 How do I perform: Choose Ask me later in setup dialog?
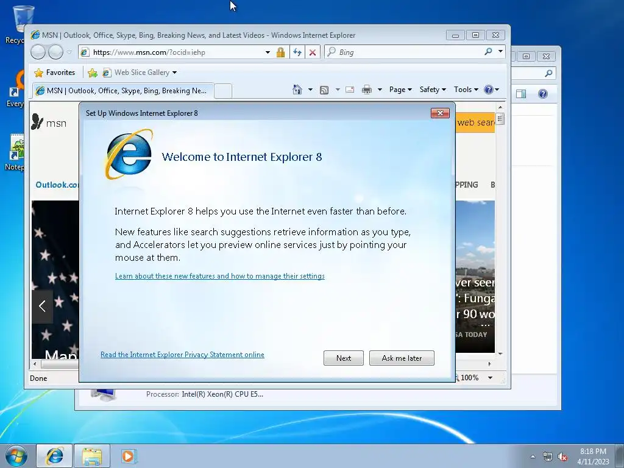(x=402, y=358)
